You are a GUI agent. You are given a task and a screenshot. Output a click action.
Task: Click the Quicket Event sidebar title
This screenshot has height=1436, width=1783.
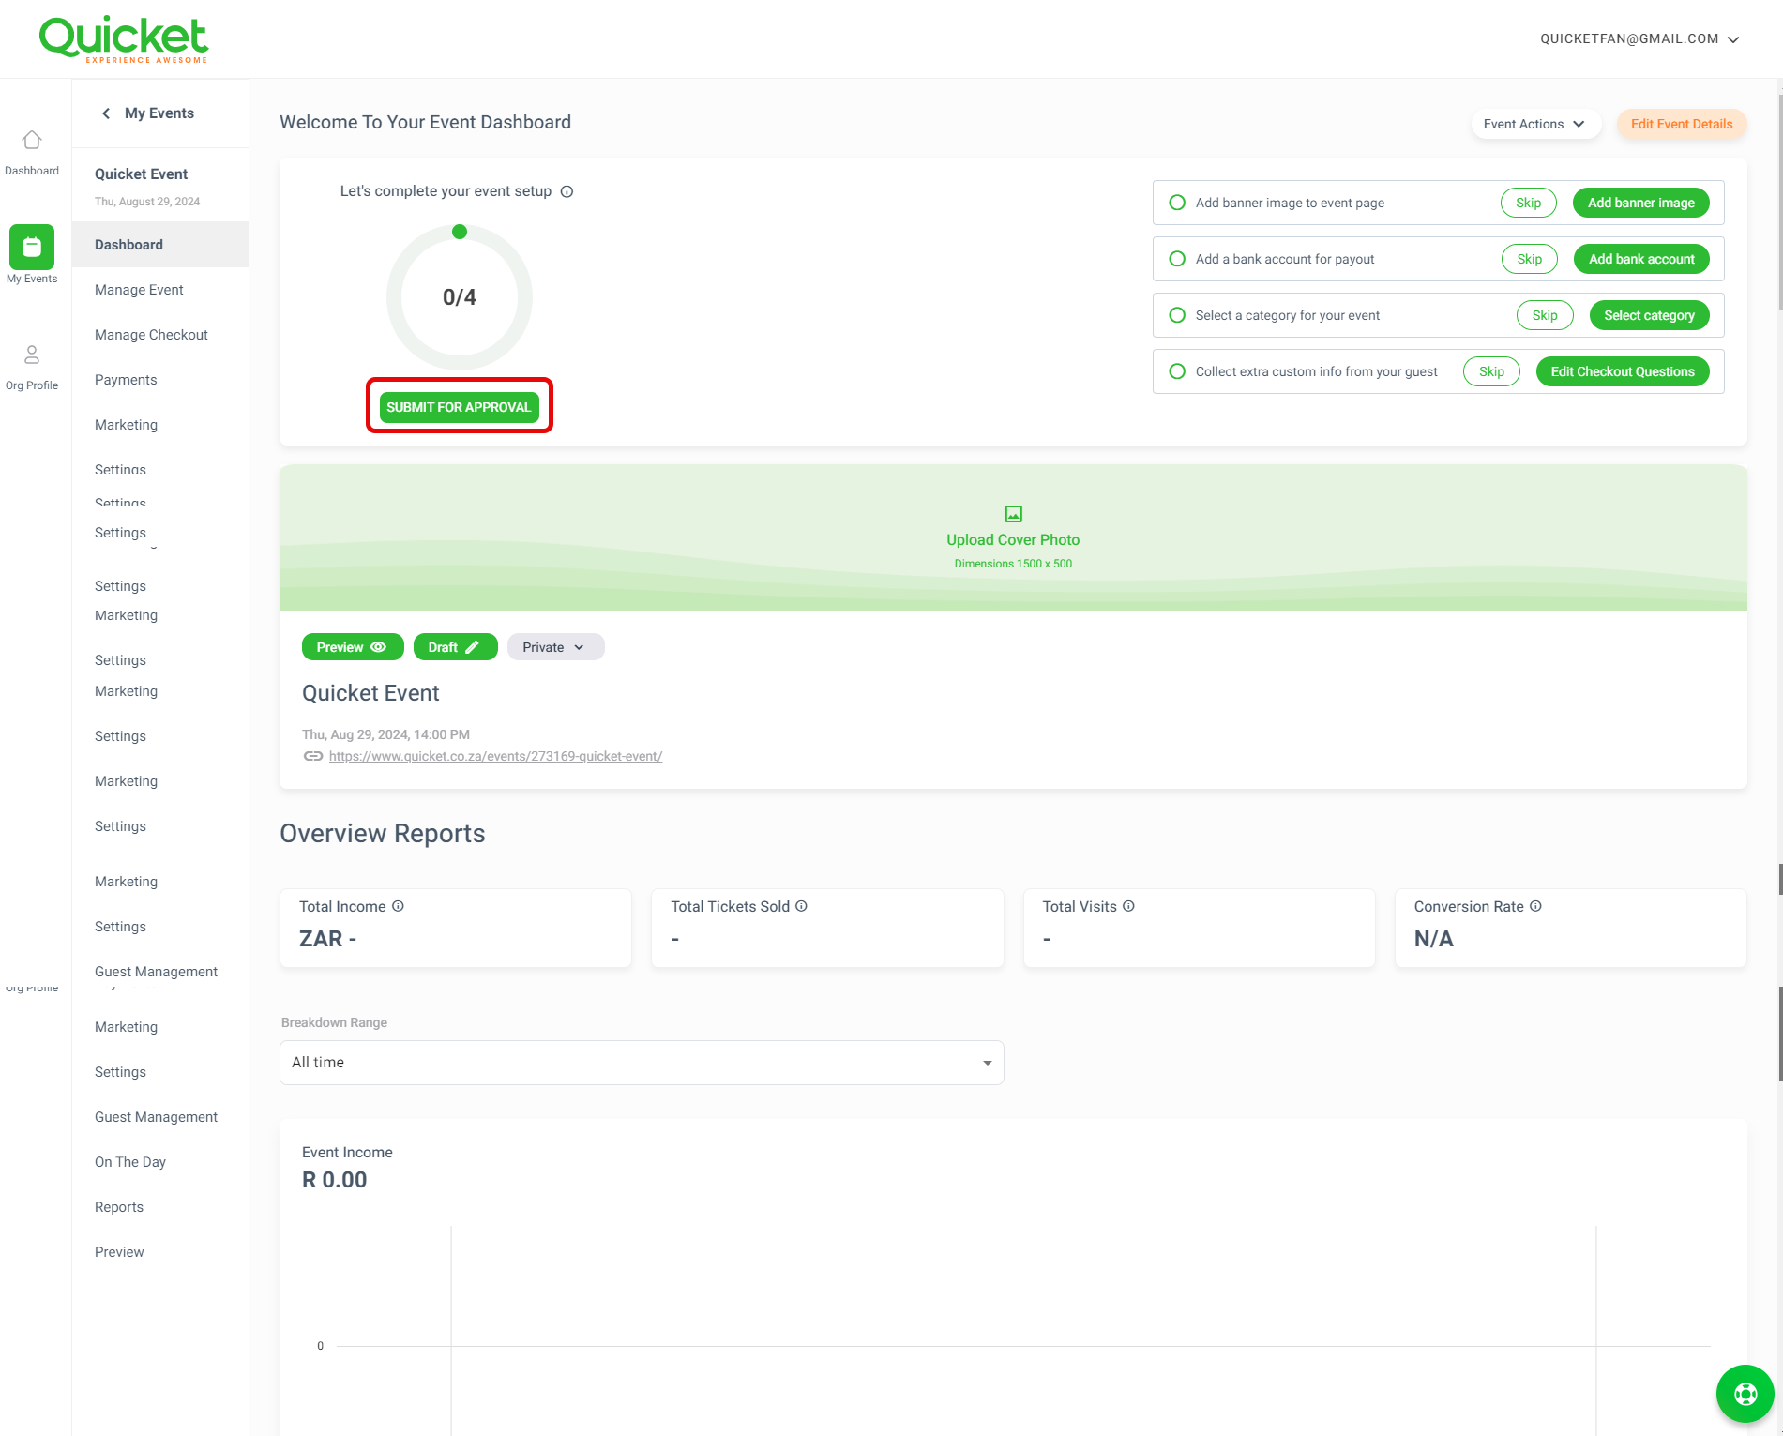click(141, 174)
